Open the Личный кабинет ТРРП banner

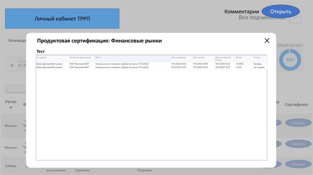click(62, 19)
